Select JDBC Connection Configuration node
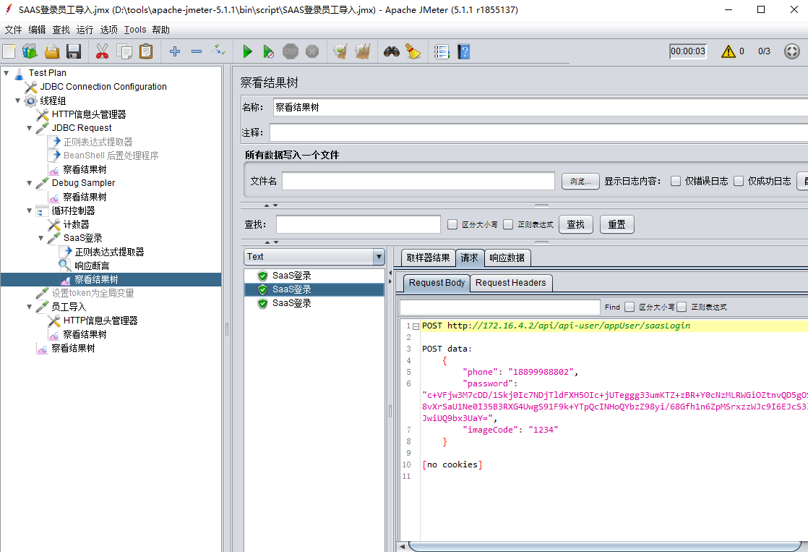 (x=103, y=87)
